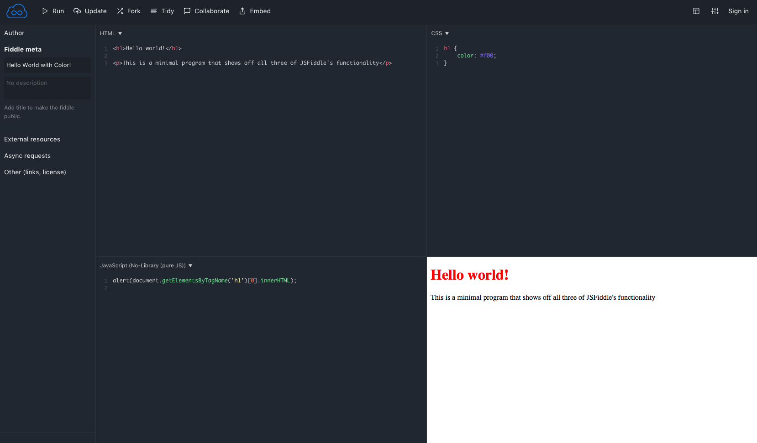Screen dimensions: 757x443
Task: Open the editor layout icon
Action: click(x=696, y=11)
